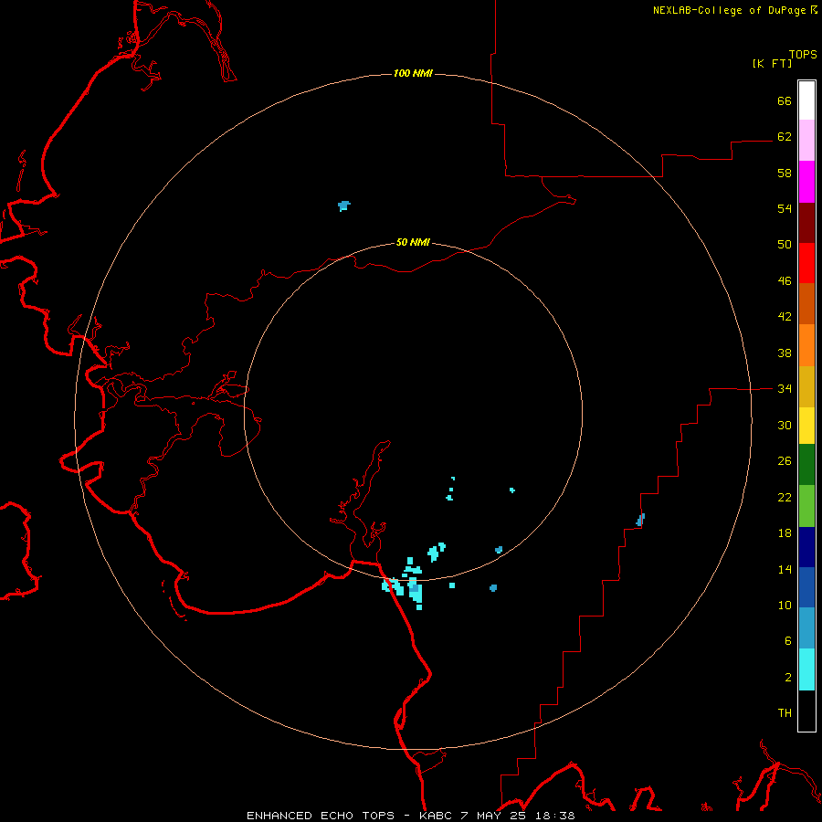The width and height of the screenshot is (822, 822).
Task: Click the 100 NMI range ring label
Action: click(x=413, y=73)
